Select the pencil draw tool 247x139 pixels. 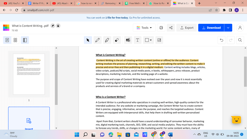click(98, 40)
